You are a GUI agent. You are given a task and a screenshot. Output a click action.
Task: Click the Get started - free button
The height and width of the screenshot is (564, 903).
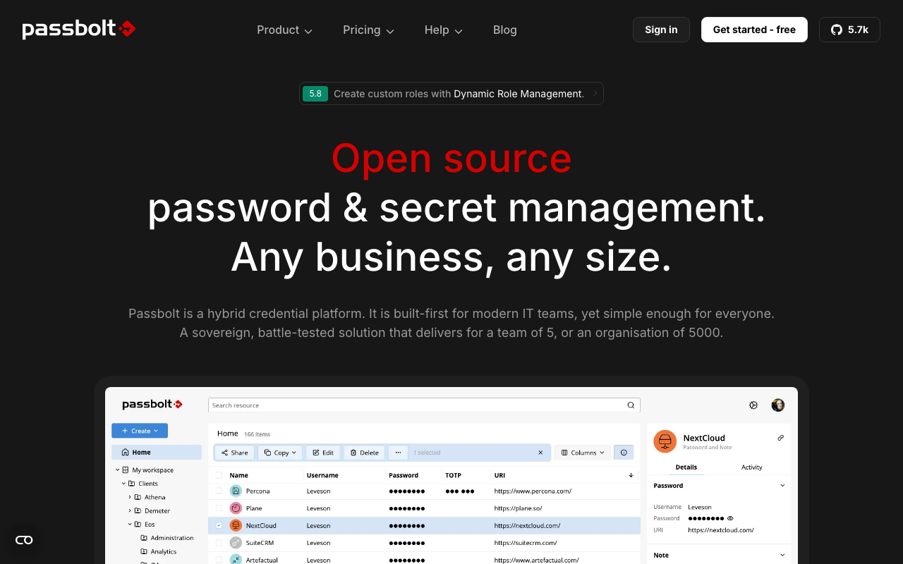pos(754,30)
